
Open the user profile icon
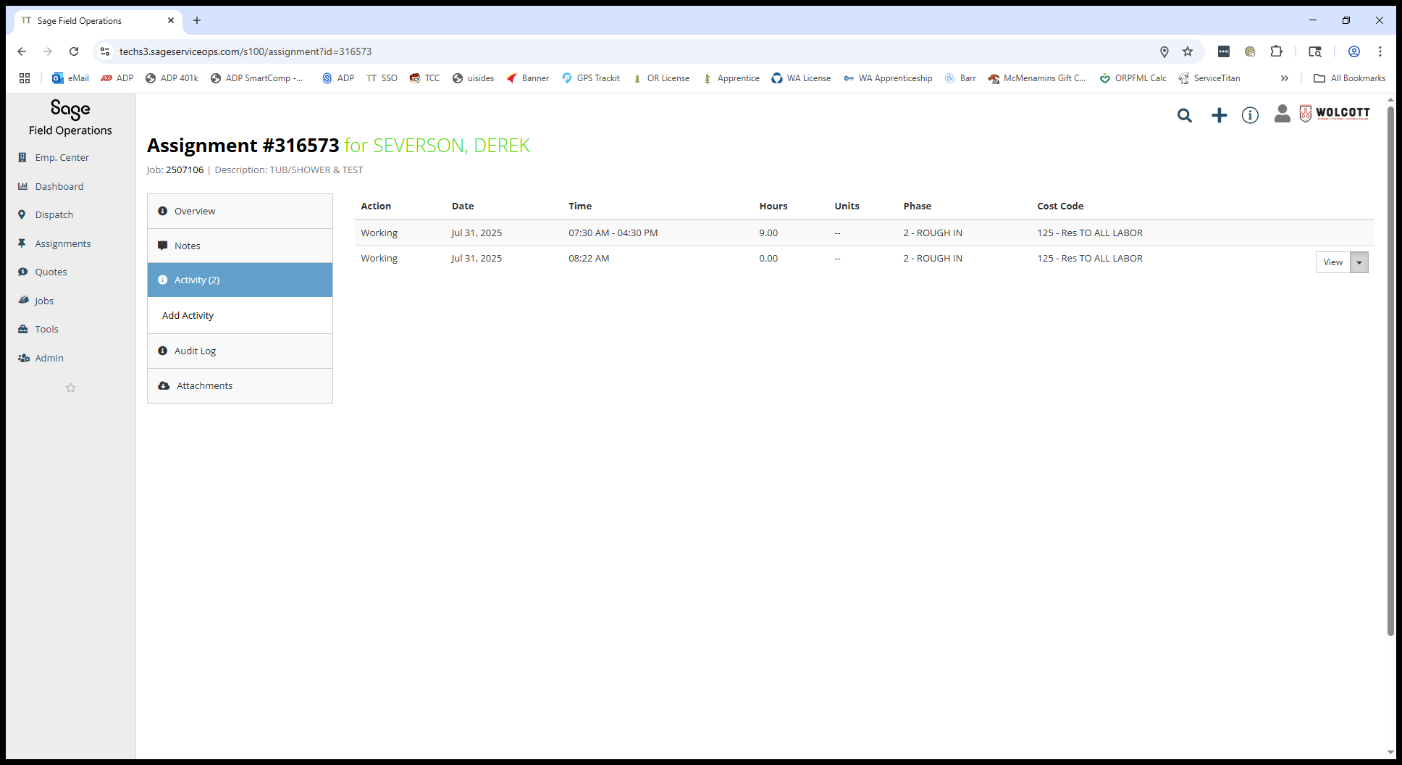pos(1282,114)
